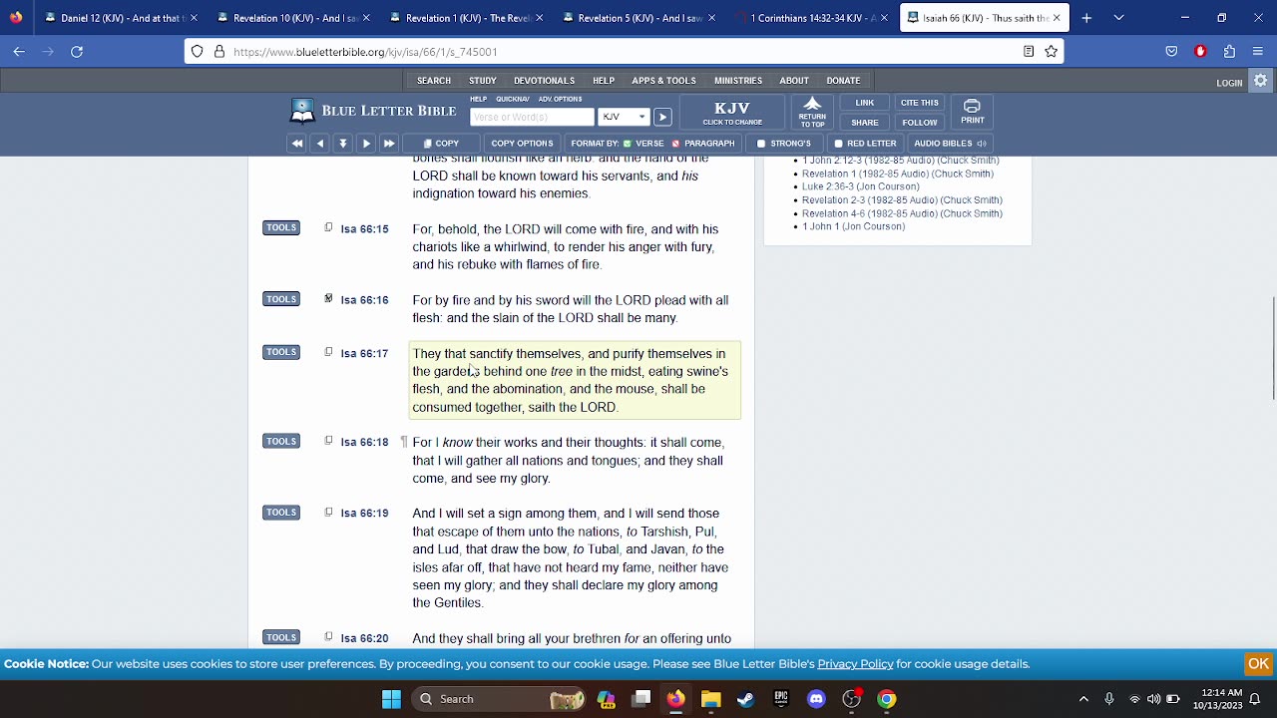Viewport: 1277px width, 718px height.
Task: Open the Isa 66:17 verse reference link
Action: pos(364,354)
